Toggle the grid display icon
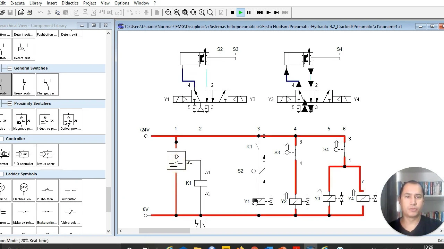 point(157,12)
